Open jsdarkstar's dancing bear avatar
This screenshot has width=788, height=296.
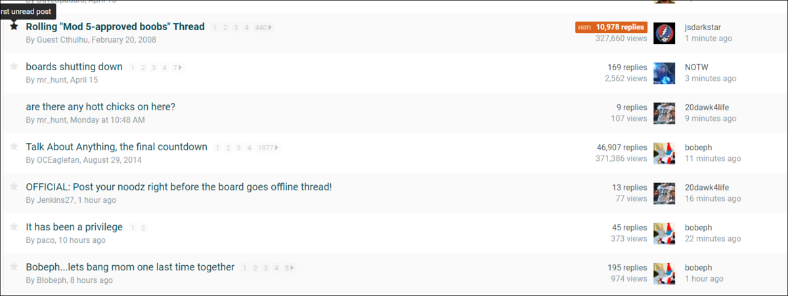click(x=665, y=33)
